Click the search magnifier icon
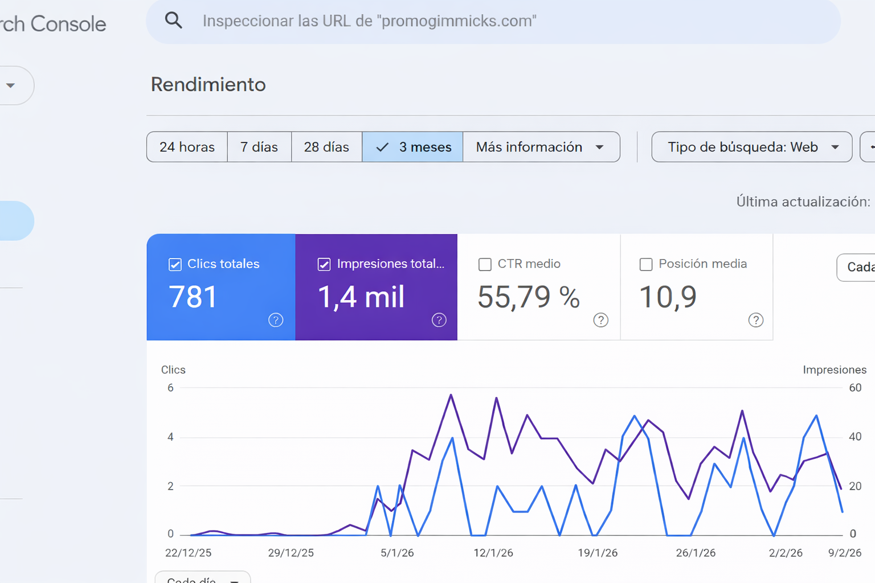 click(174, 21)
